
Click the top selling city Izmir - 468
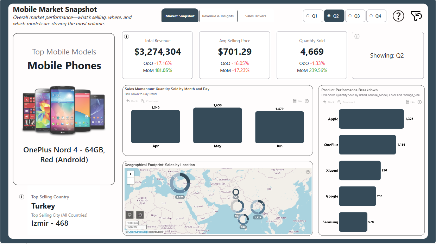click(50, 223)
